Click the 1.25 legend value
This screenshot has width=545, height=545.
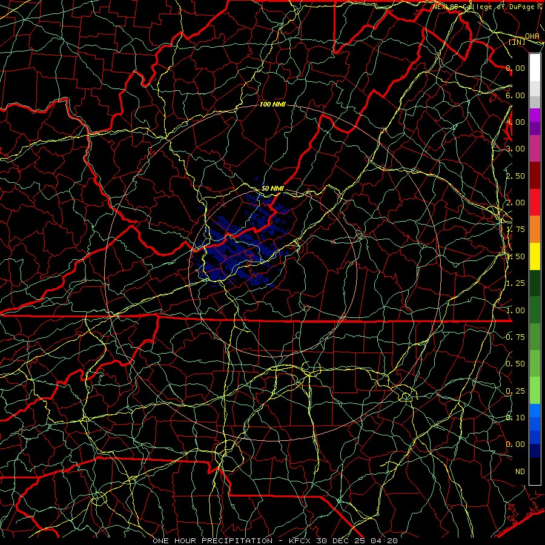point(515,283)
